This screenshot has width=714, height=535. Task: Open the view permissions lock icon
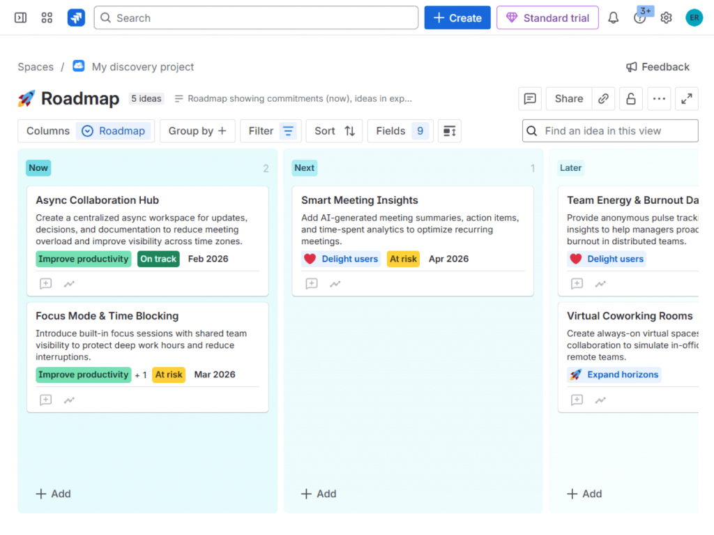coord(630,98)
